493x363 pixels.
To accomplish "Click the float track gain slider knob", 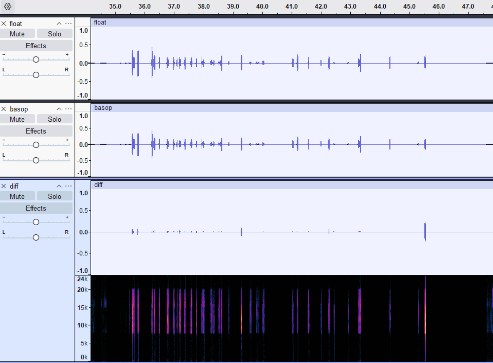I will 36,60.
